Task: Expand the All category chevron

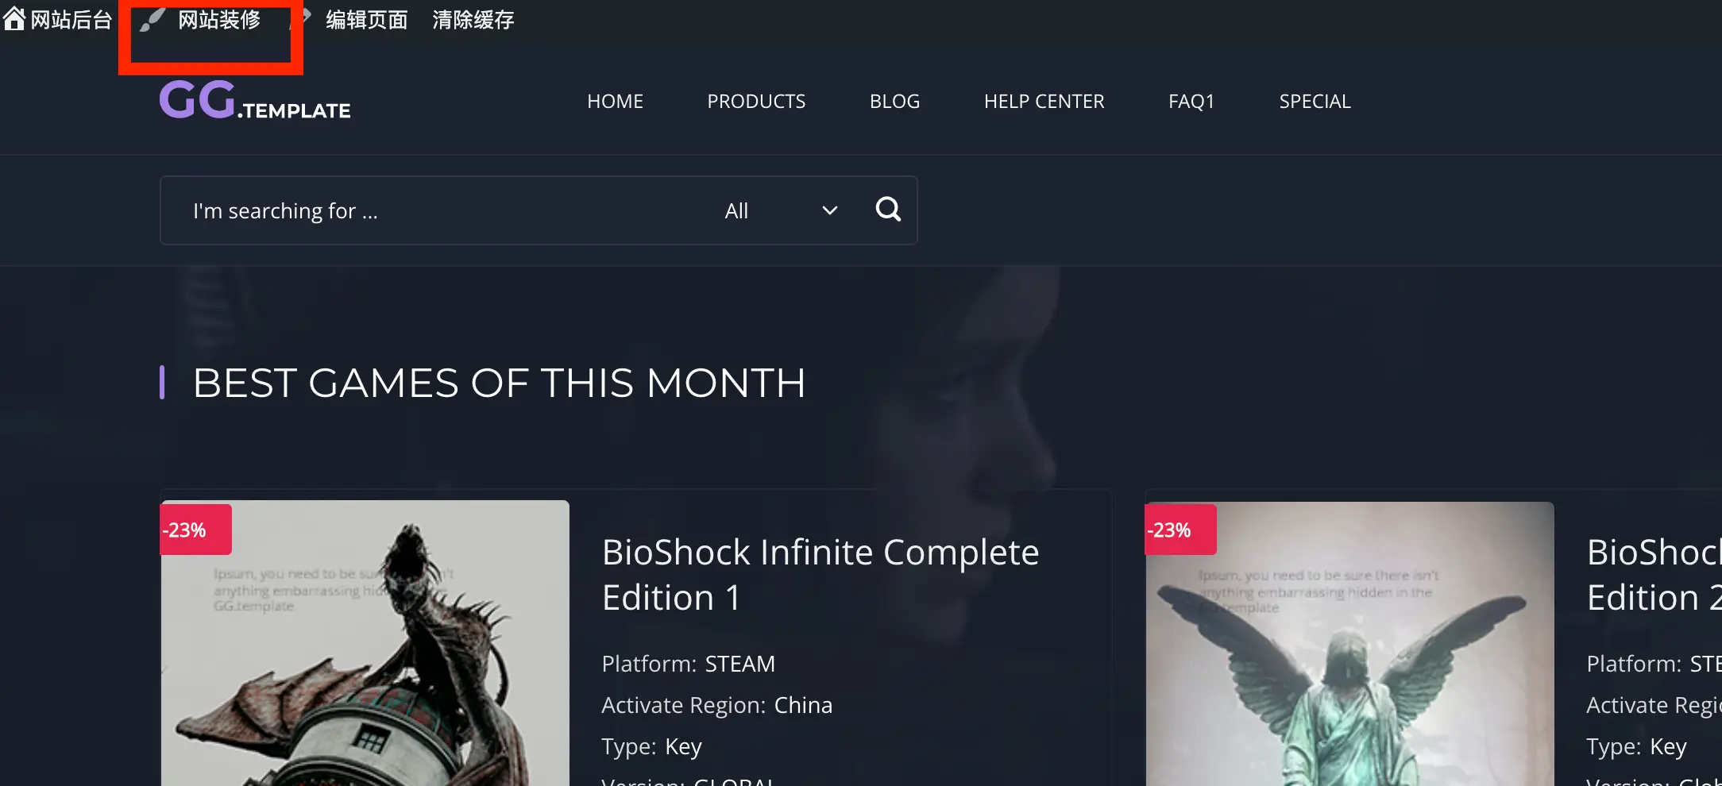Action: (829, 210)
